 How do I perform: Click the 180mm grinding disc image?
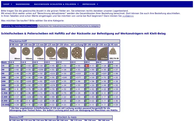tap(91, 53)
